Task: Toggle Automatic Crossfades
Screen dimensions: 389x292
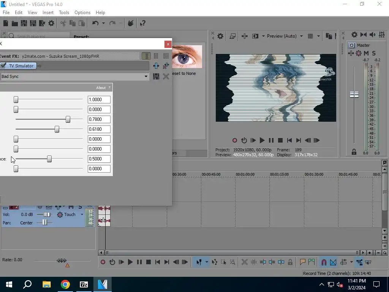Action: [x=333, y=262]
